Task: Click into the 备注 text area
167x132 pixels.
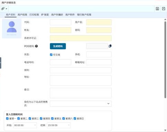Action: [81, 93]
